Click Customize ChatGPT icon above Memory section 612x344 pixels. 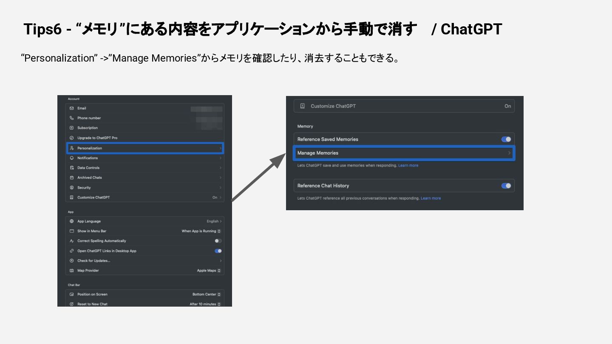point(302,106)
